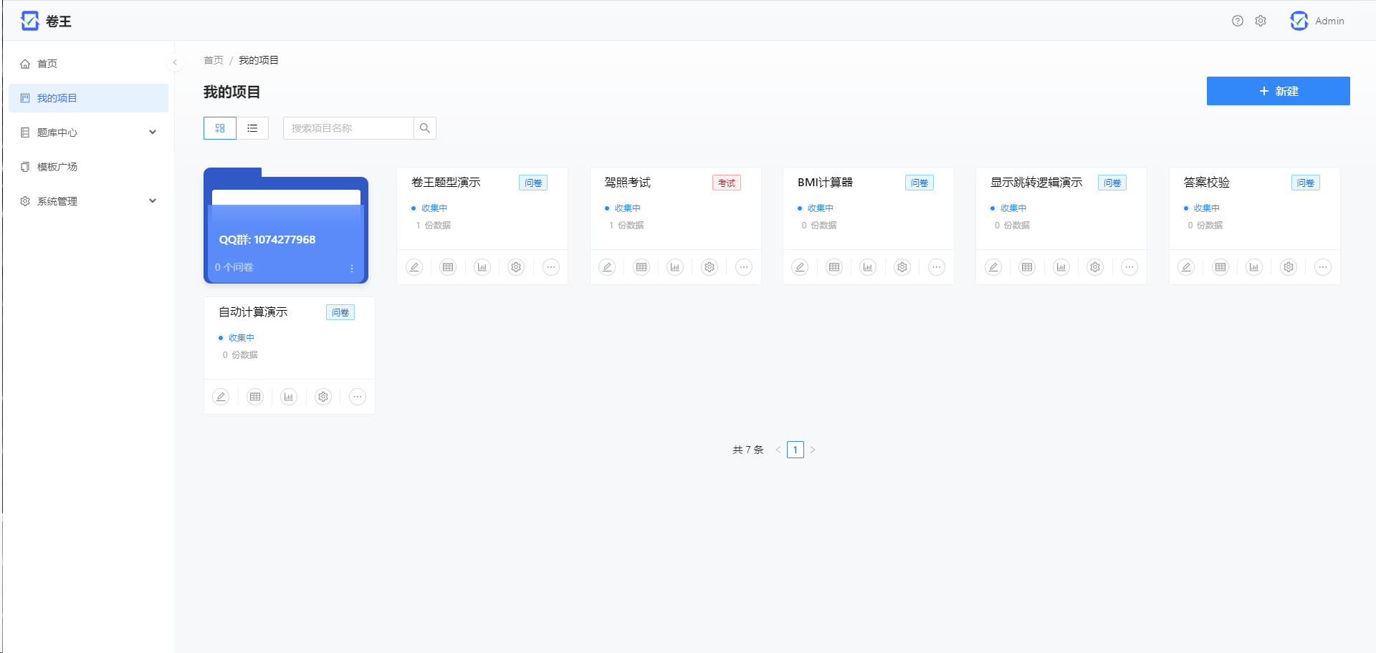Open data table icon on BMI计算器 card
Image resolution: width=1376 pixels, height=653 pixels.
[x=834, y=267]
